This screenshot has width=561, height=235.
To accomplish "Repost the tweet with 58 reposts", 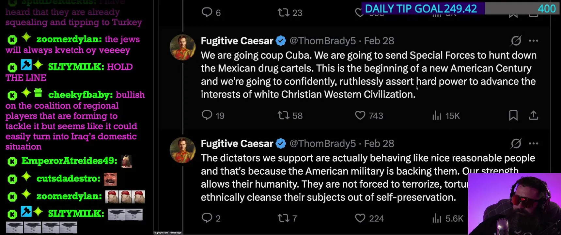I will 283,115.
